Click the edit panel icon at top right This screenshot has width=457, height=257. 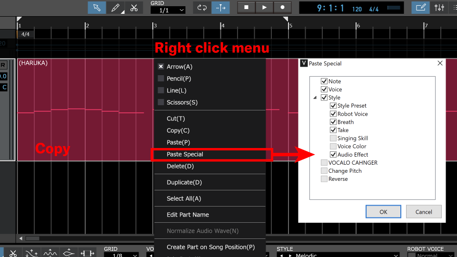click(420, 8)
